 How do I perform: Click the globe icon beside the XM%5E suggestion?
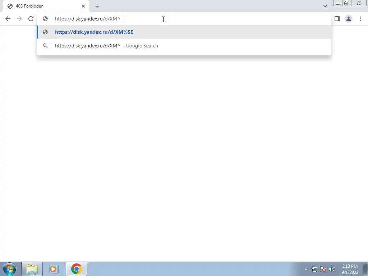[45, 32]
